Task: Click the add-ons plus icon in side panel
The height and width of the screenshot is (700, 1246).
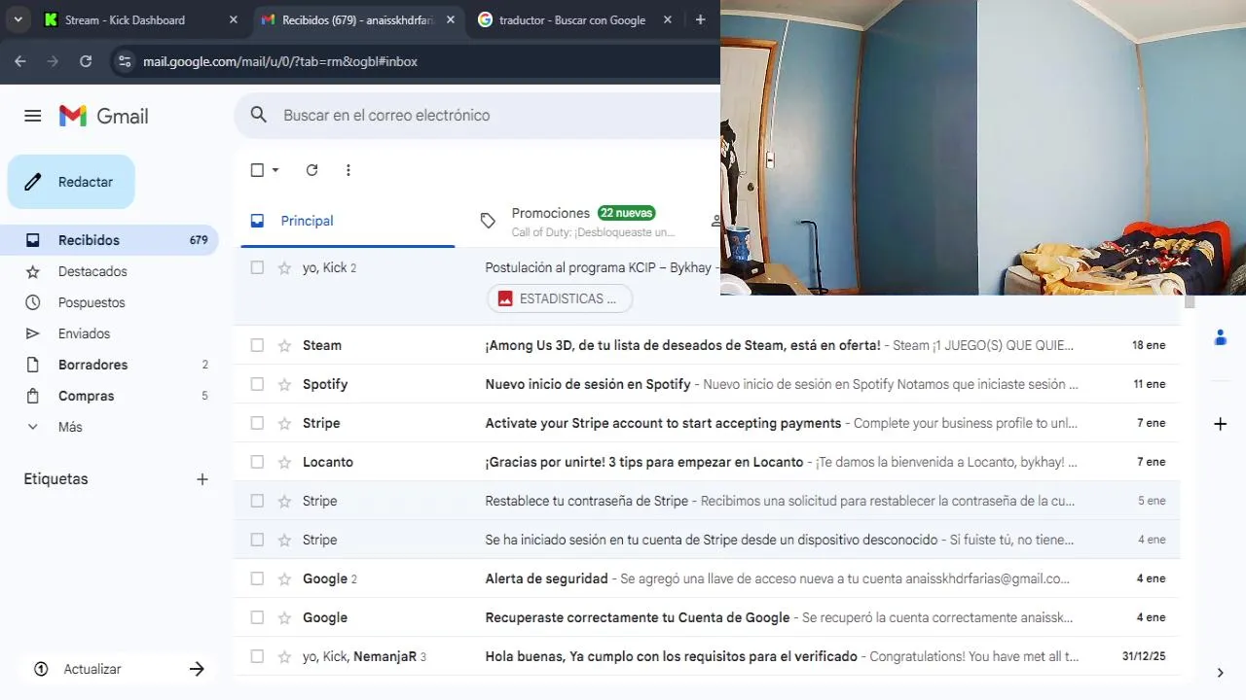Action: (x=1221, y=424)
